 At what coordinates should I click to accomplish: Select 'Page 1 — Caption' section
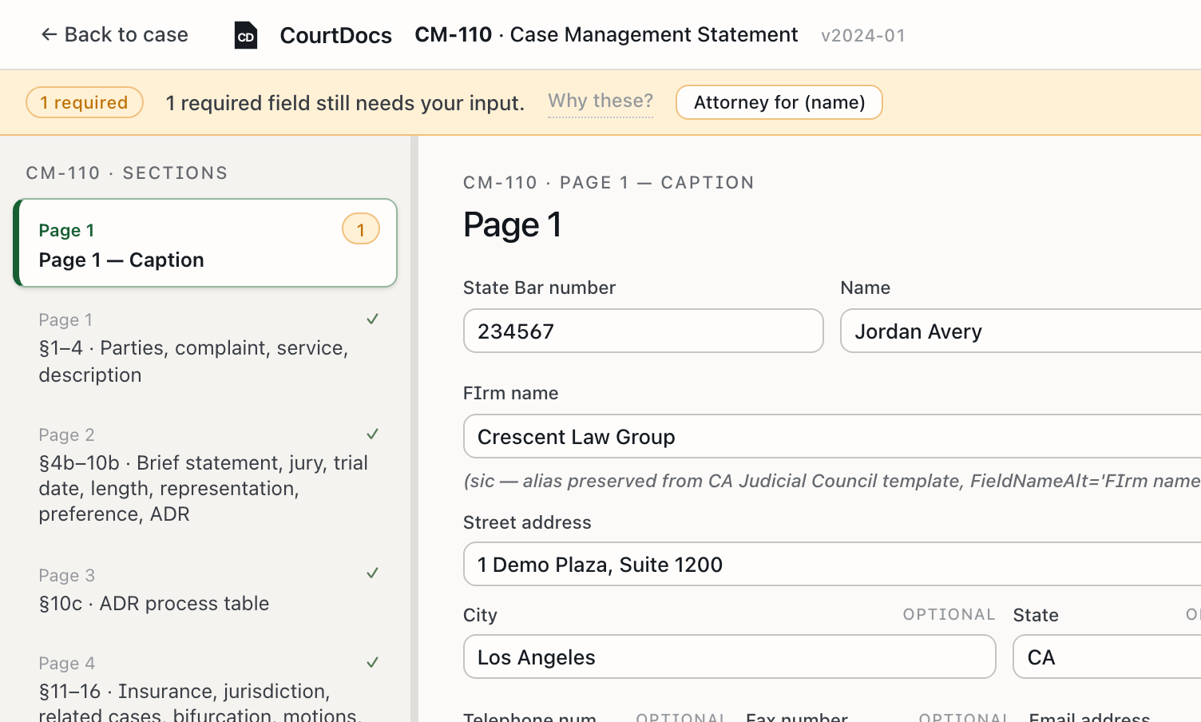point(205,243)
